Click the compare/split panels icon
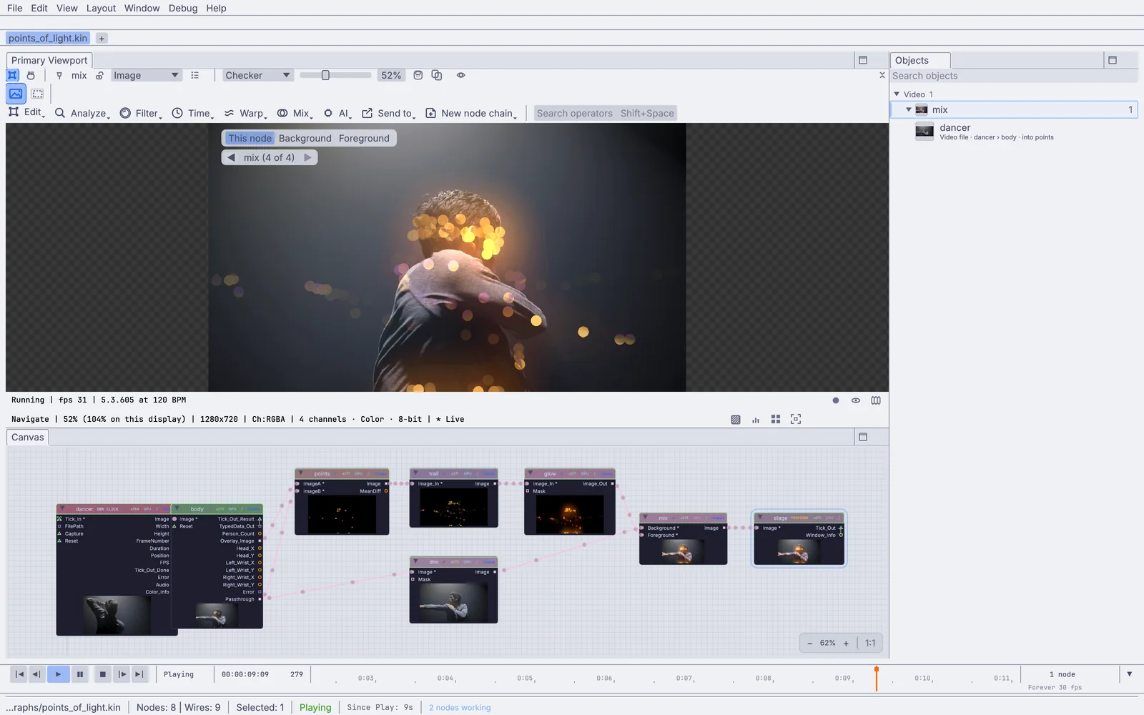This screenshot has width=1144, height=715. point(876,400)
